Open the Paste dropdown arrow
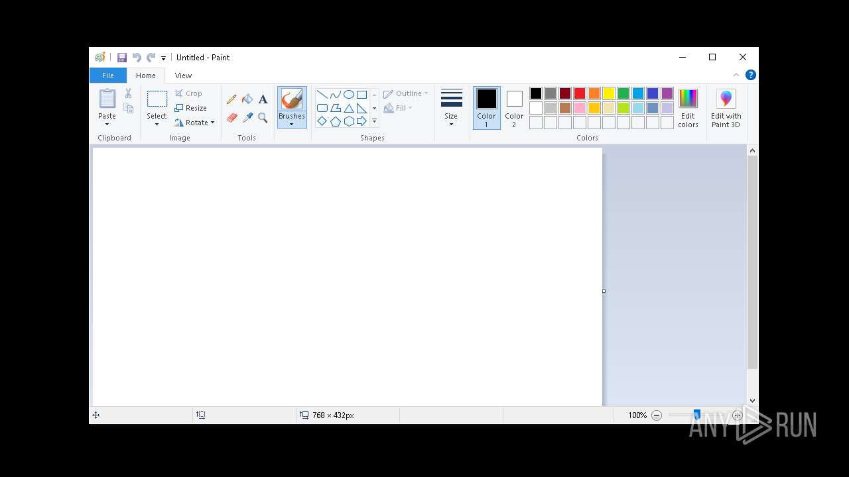The image size is (849, 477). tap(107, 125)
